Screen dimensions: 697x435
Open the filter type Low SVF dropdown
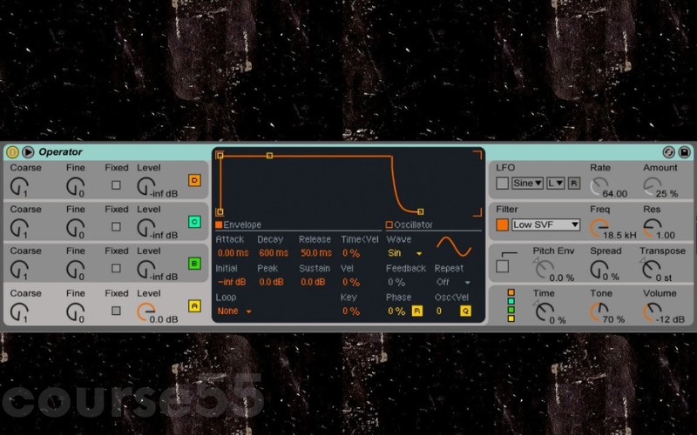546,224
